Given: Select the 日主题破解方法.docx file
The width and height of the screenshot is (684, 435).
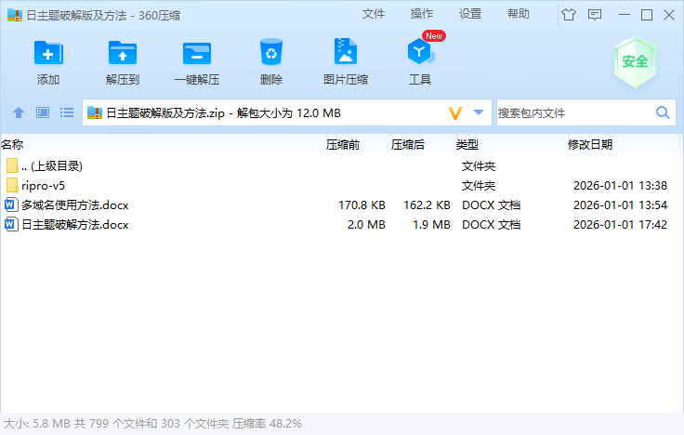Looking at the screenshot, I should (x=74, y=225).
